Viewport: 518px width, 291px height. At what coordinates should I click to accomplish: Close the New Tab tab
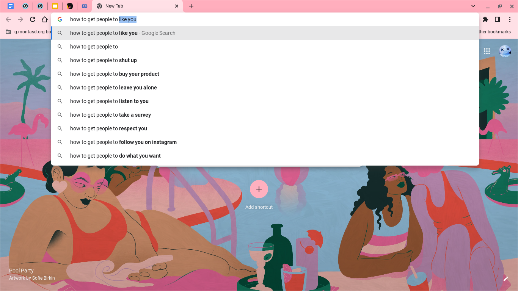coord(177,6)
